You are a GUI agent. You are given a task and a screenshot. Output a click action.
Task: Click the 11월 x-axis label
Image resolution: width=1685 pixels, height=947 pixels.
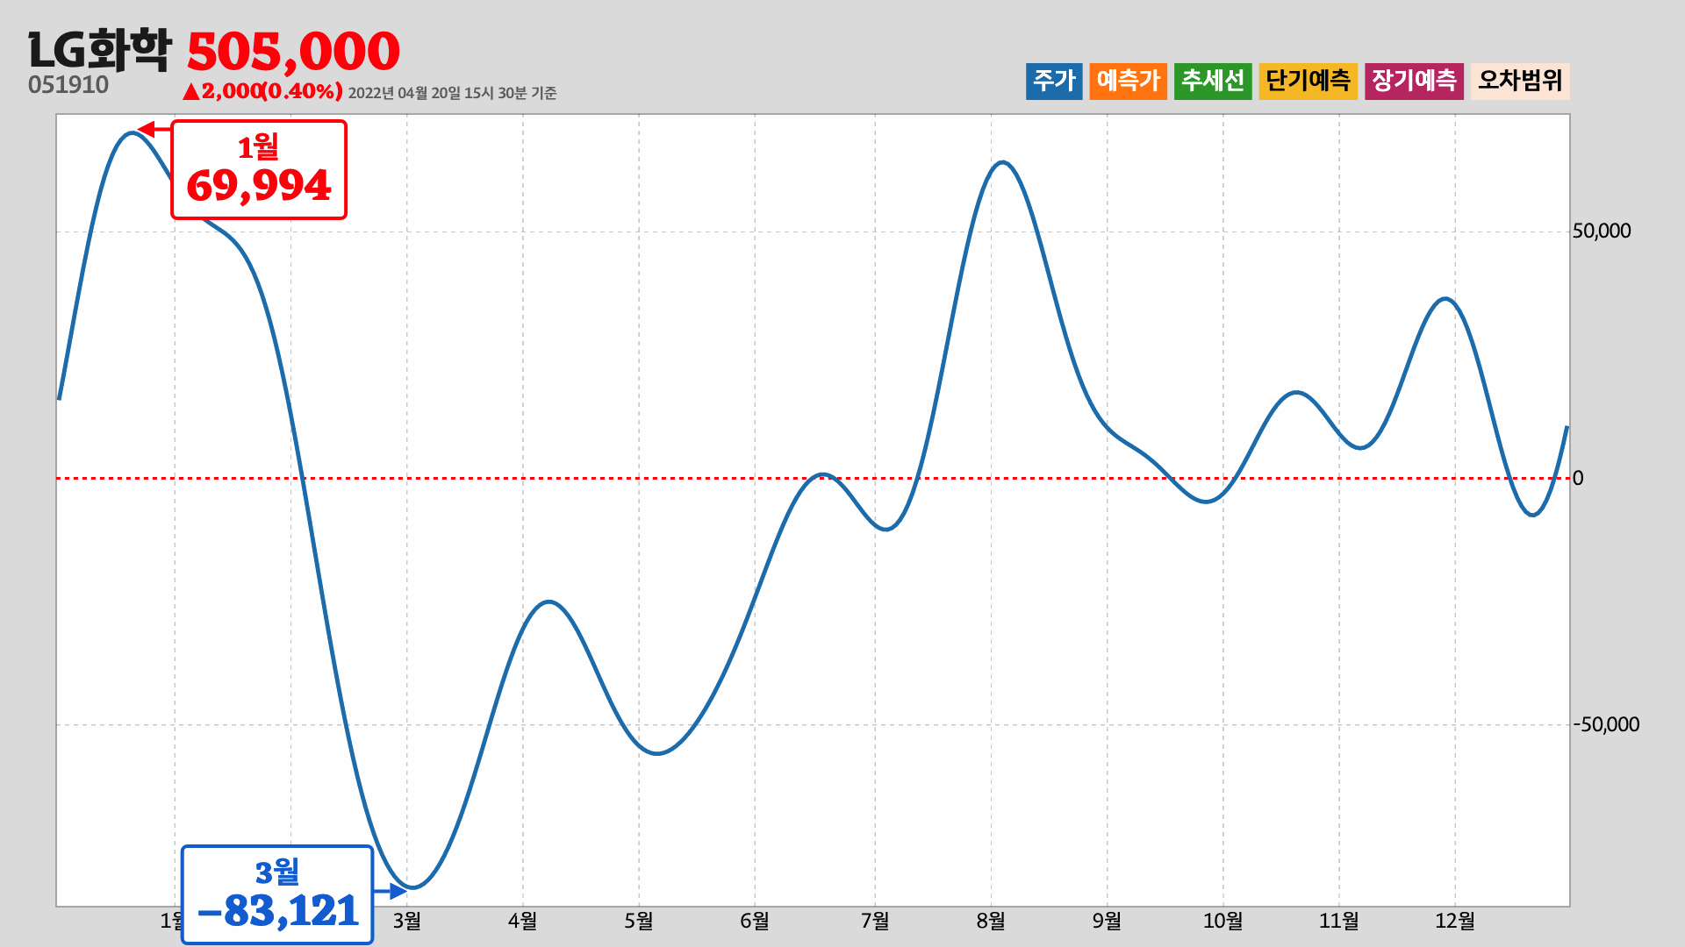(x=1339, y=921)
